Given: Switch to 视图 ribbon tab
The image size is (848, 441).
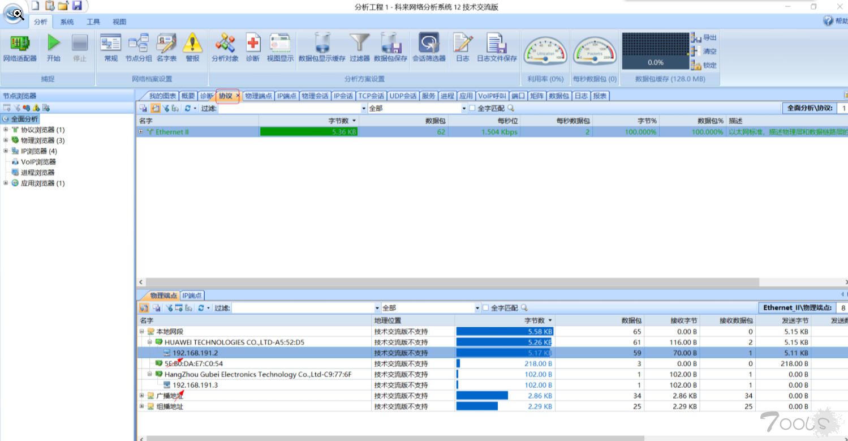Looking at the screenshot, I should (119, 22).
